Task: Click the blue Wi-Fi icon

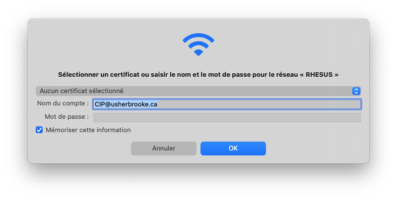Action: coord(198,45)
